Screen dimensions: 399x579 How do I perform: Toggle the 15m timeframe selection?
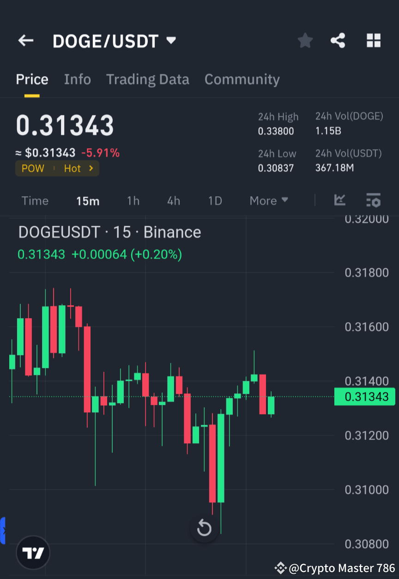click(x=88, y=200)
